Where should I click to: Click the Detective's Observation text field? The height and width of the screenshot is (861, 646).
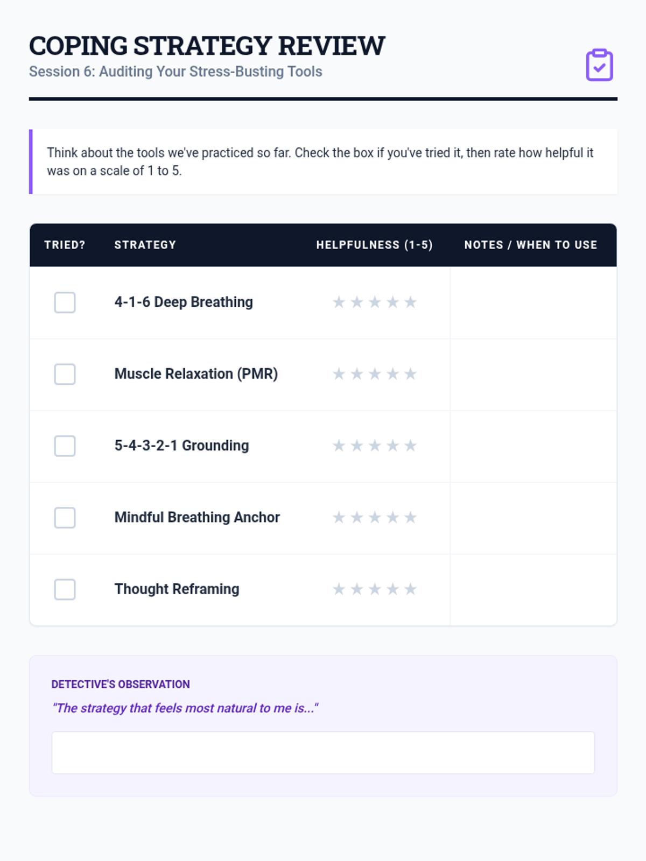(x=323, y=752)
